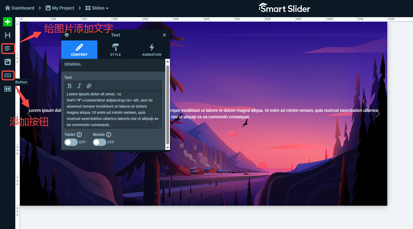Screen dimensions: 413x229
Task: Select the Button tool in the sidebar
Action: [x=7, y=75]
